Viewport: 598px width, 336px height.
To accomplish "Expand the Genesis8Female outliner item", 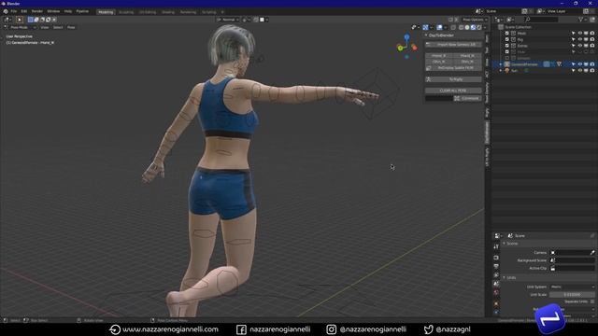I will pos(501,64).
